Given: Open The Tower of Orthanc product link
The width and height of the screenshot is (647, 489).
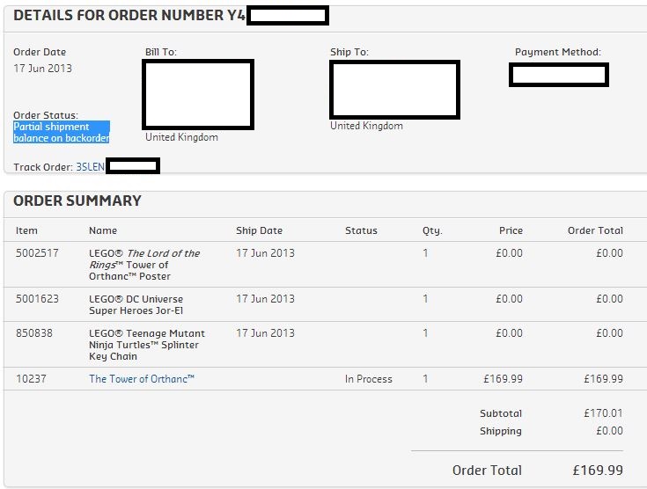Looking at the screenshot, I should click(x=141, y=379).
